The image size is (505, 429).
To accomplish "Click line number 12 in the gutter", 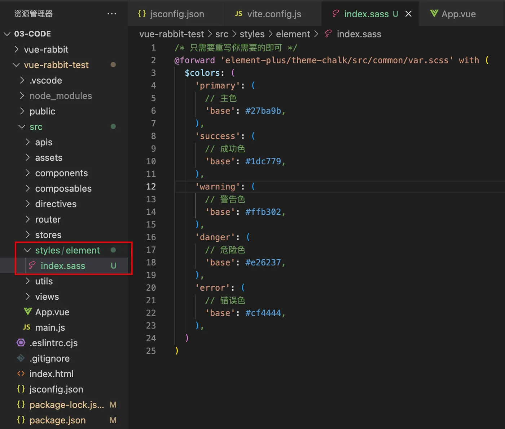I will click(x=151, y=186).
